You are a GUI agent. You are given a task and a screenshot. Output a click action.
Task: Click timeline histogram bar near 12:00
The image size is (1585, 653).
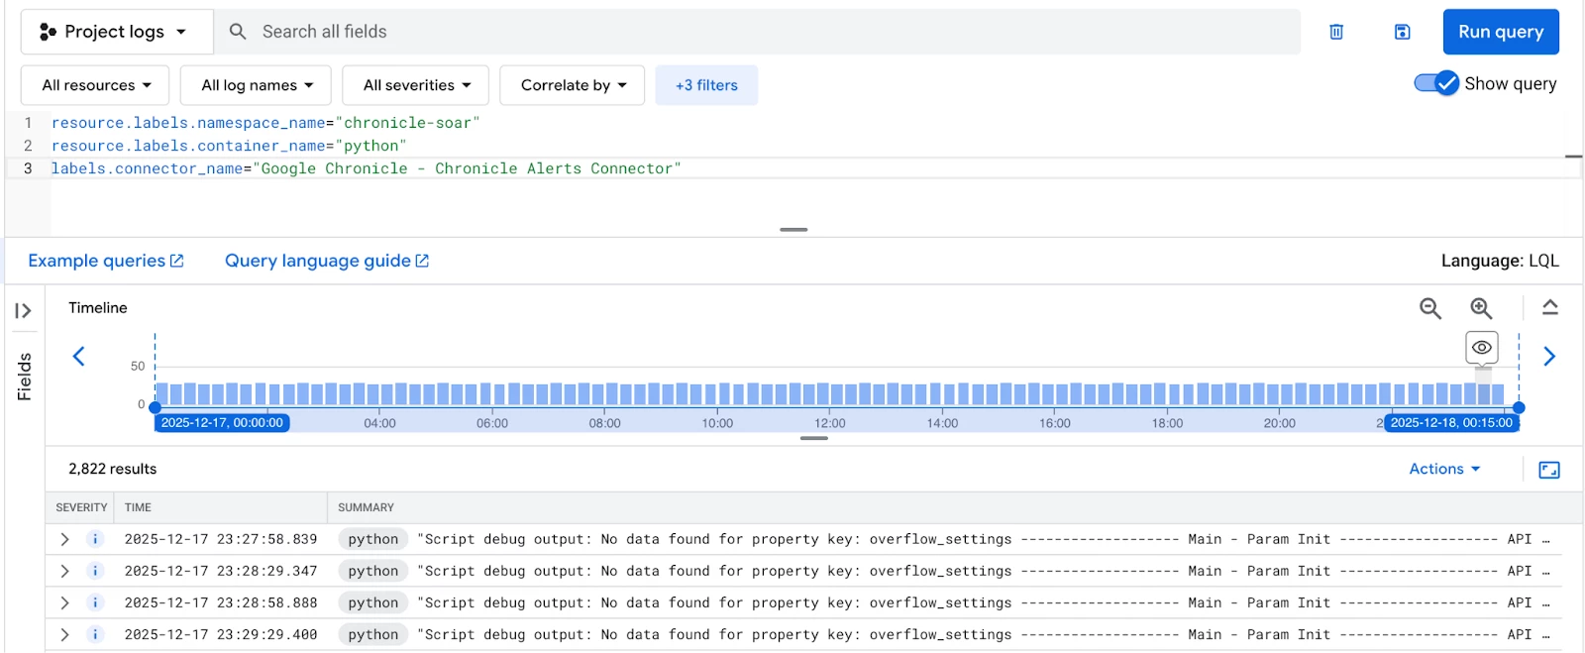(830, 393)
